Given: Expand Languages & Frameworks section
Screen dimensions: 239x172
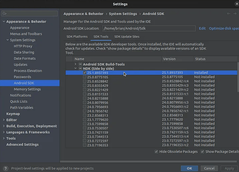Looking at the screenshot, I should coord(4,132).
